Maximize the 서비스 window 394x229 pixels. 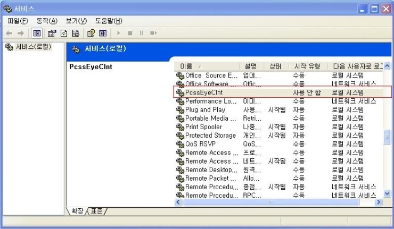click(374, 9)
